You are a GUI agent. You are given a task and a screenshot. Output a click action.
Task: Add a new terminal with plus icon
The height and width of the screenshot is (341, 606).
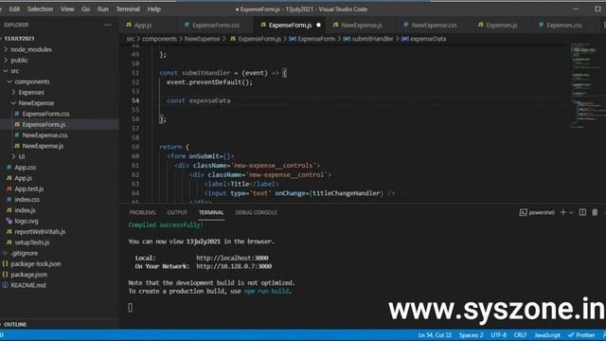point(563,212)
